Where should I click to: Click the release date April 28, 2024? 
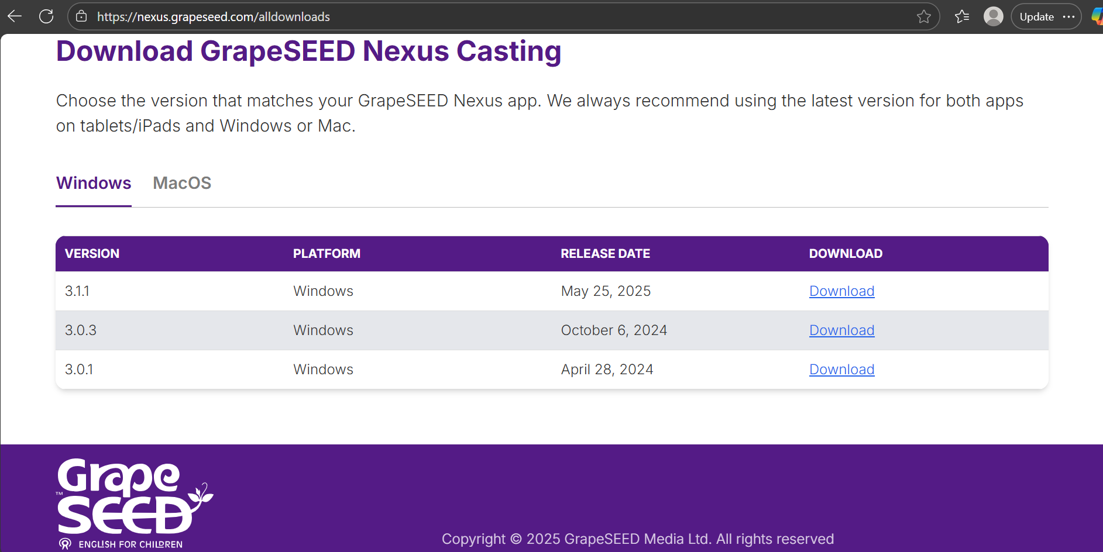(607, 369)
